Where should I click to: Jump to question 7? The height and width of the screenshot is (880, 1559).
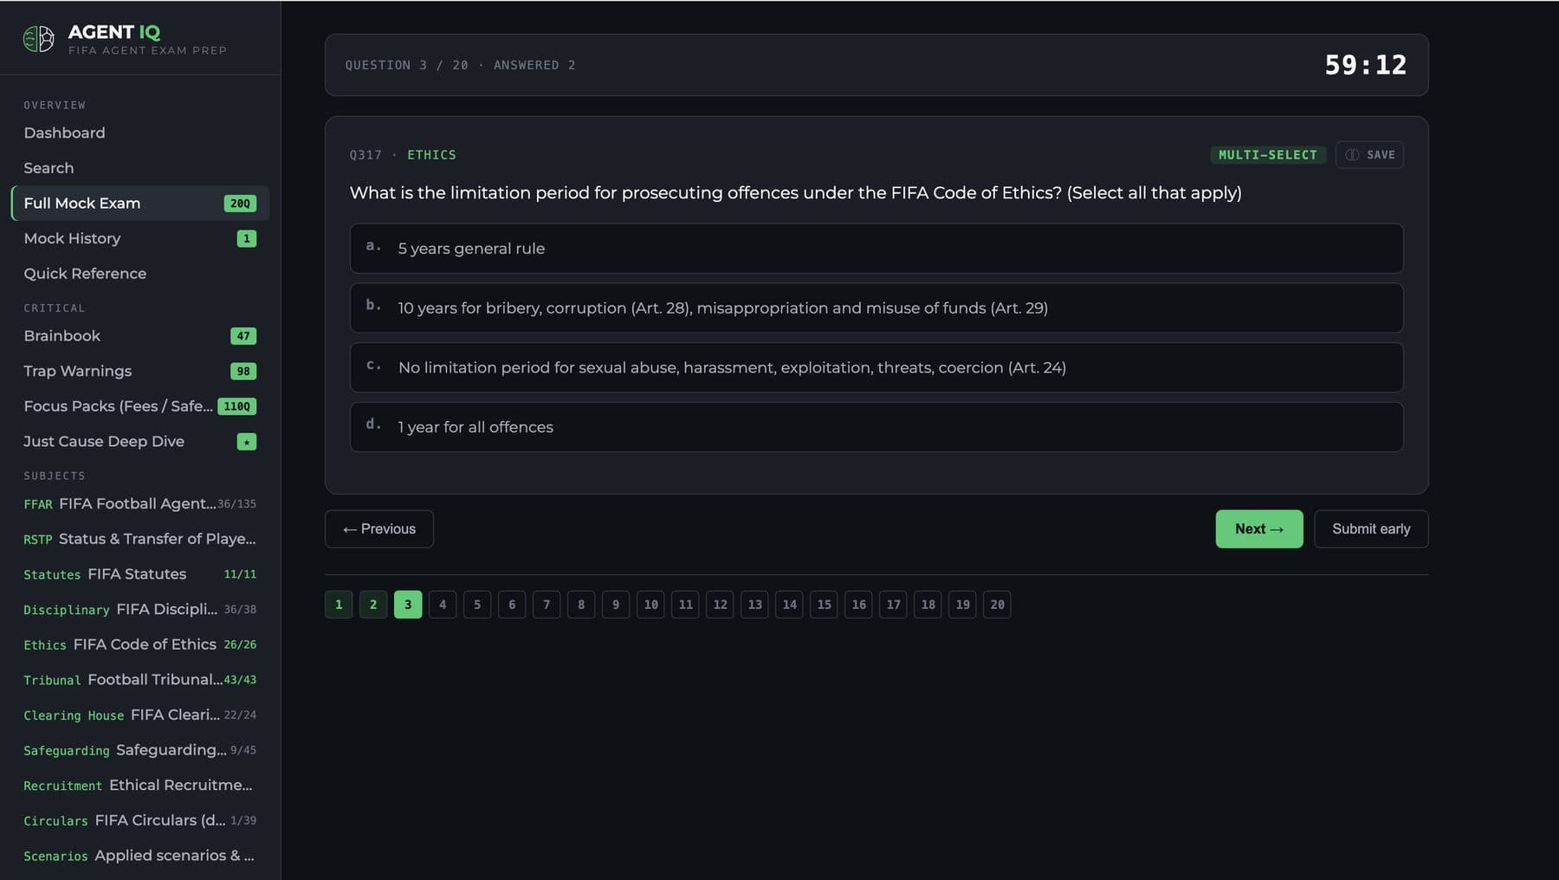point(547,605)
